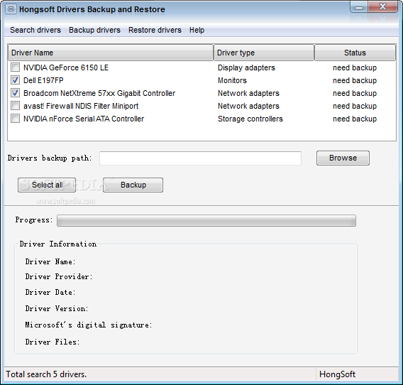Click Network adapters in the Broadcom row
The width and height of the screenshot is (403, 385).
(x=248, y=93)
